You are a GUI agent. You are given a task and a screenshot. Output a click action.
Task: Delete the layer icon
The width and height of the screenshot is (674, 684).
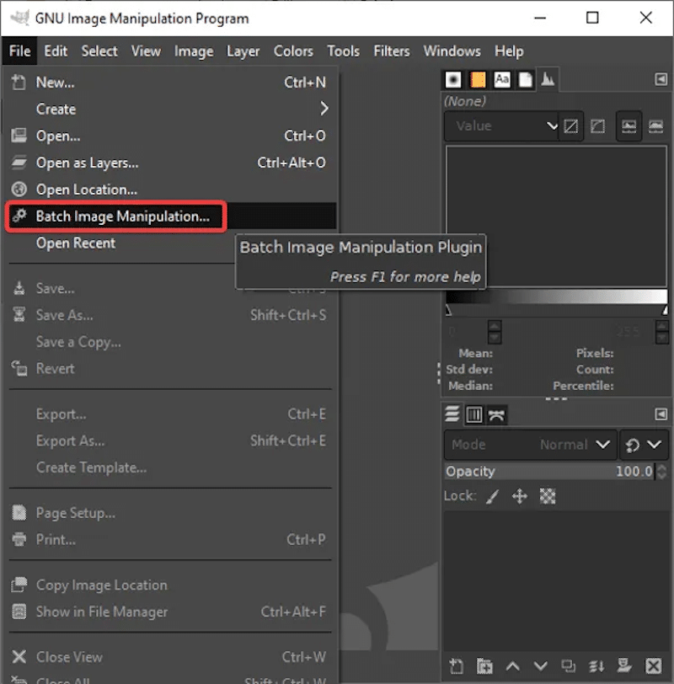pyautogui.click(x=653, y=665)
